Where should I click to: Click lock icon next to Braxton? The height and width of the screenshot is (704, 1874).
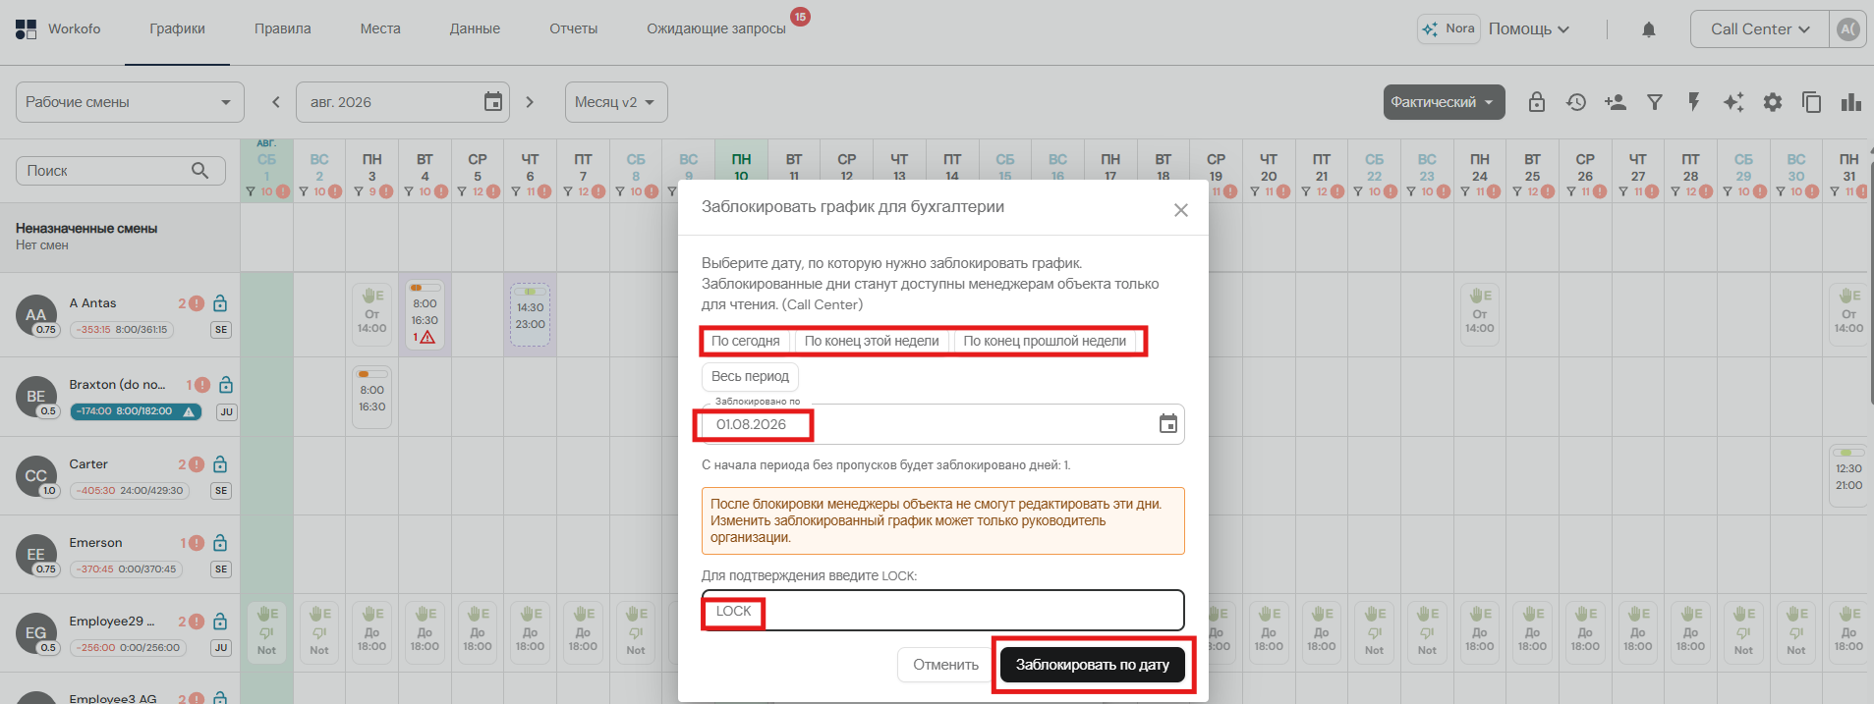226,385
